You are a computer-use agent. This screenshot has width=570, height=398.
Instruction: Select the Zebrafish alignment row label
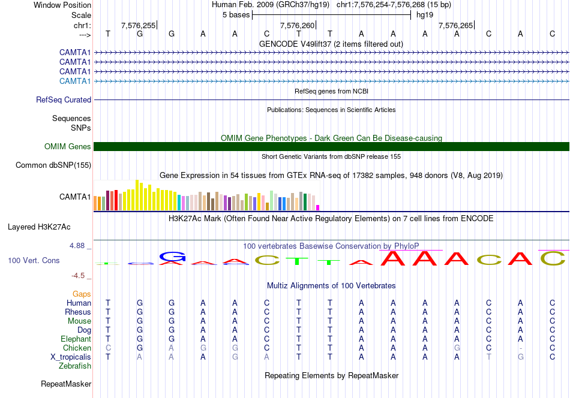click(75, 366)
